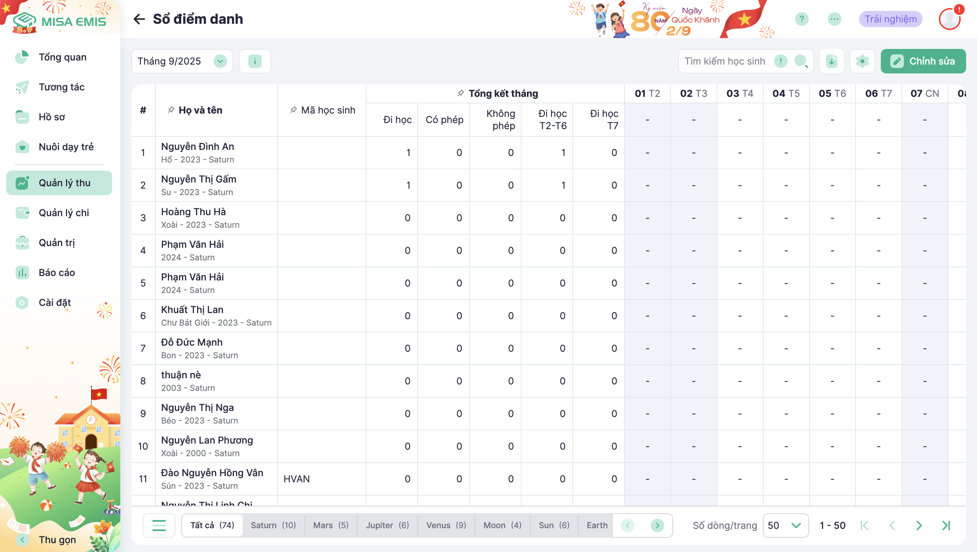Open the table settings gear icon
977x552 pixels.
[x=862, y=61]
